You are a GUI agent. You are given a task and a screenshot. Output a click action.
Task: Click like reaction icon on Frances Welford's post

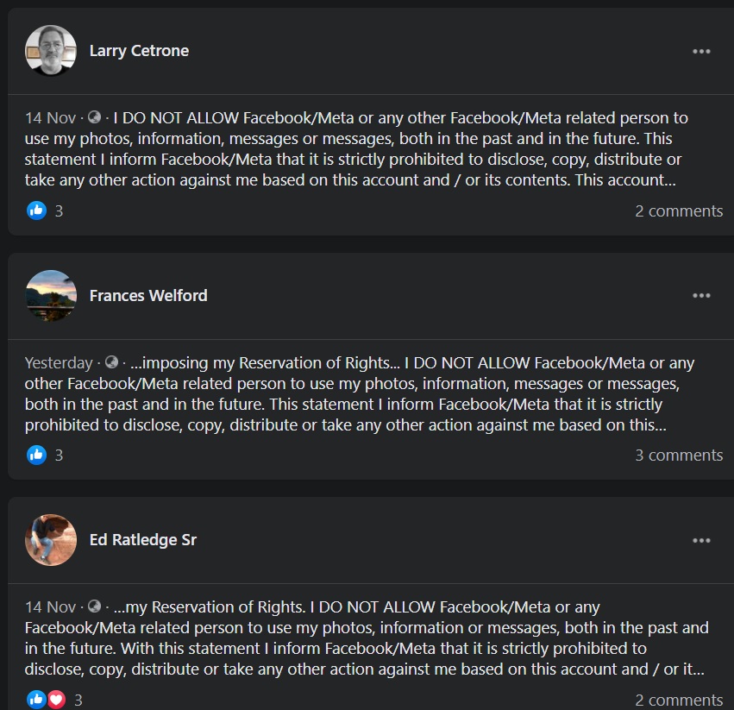click(x=36, y=455)
